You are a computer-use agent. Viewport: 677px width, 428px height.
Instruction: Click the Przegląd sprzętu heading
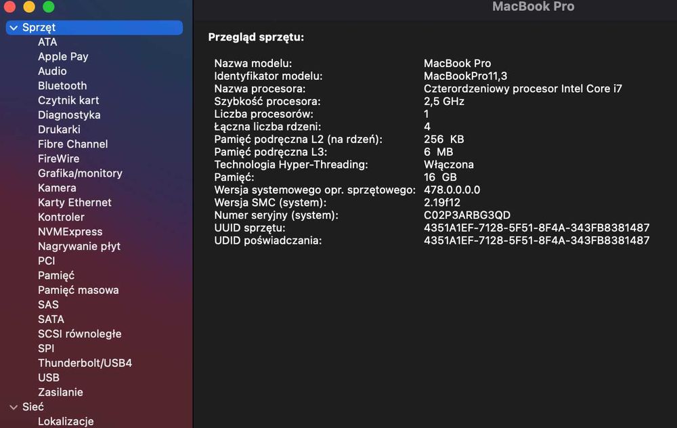[256, 37]
